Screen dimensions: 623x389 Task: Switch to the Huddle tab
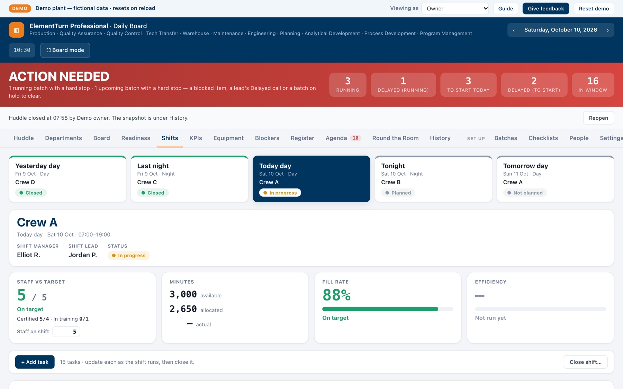pyautogui.click(x=24, y=138)
